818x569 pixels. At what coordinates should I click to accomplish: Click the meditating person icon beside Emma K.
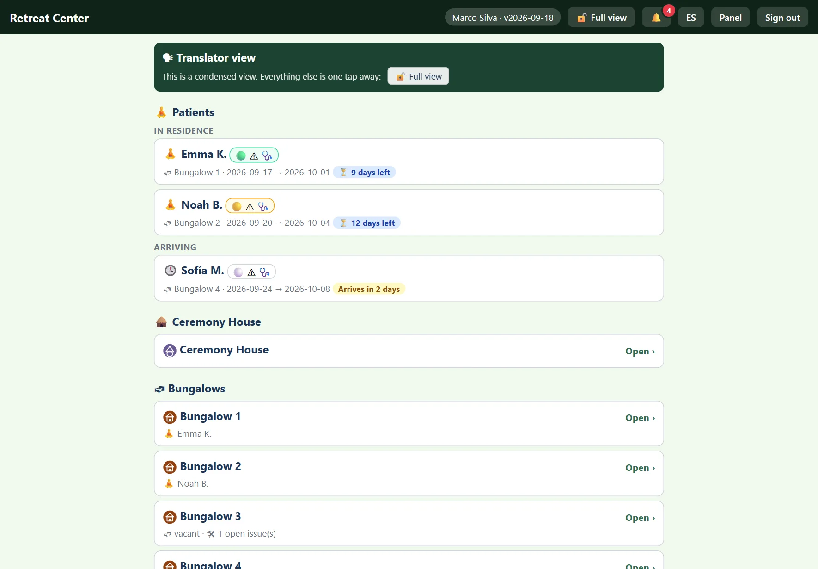pos(171,154)
